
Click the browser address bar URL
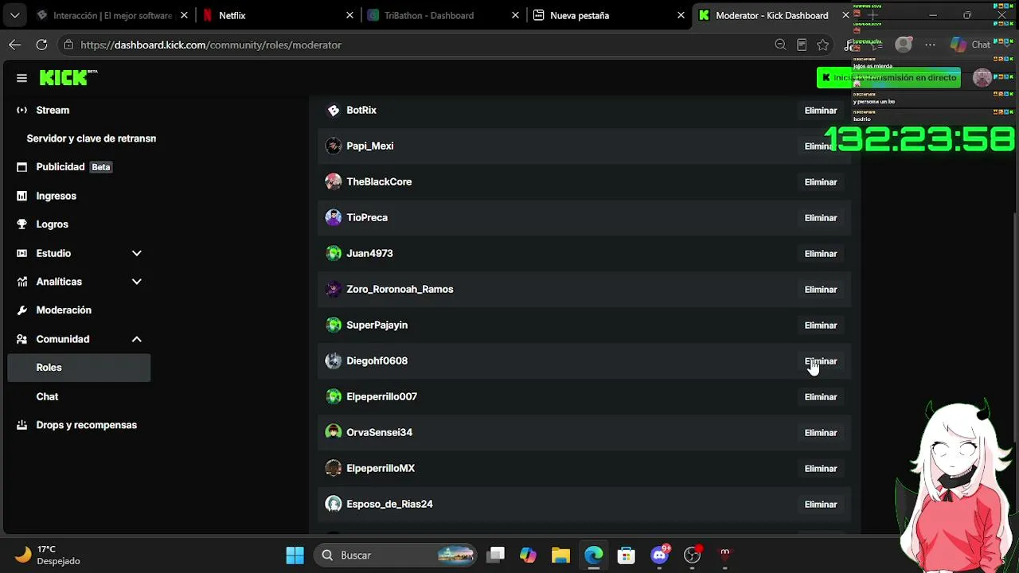point(211,45)
